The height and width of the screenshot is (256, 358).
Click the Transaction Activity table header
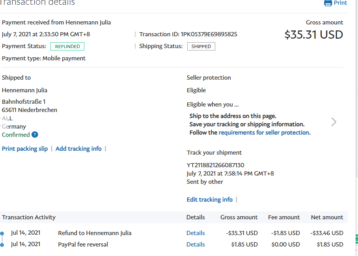(x=29, y=217)
